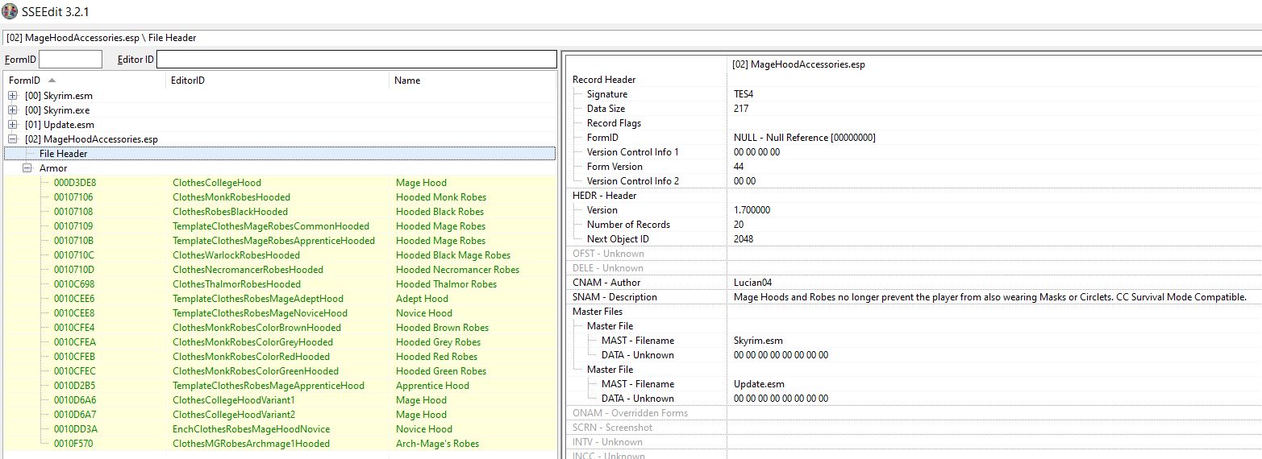This screenshot has height=459, width=1262.
Task: Select the File Header tree item
Action: 63,154
